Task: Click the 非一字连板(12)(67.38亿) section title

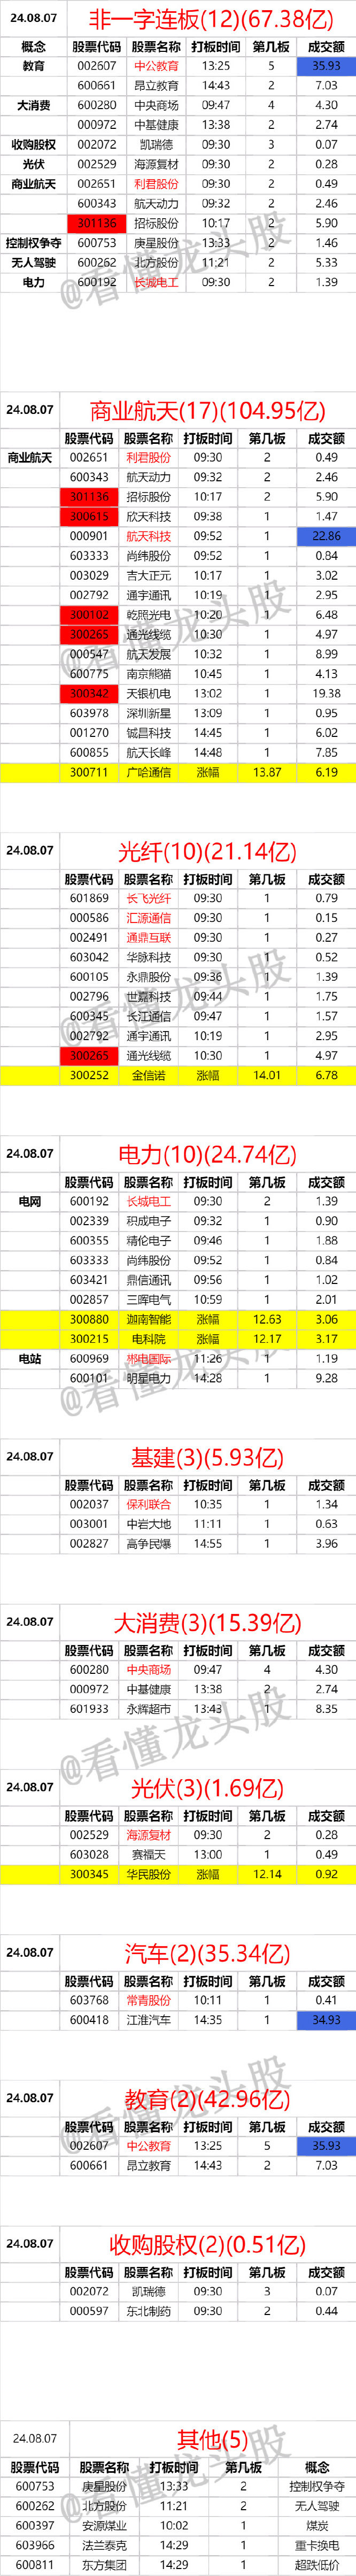Action: coord(211,18)
